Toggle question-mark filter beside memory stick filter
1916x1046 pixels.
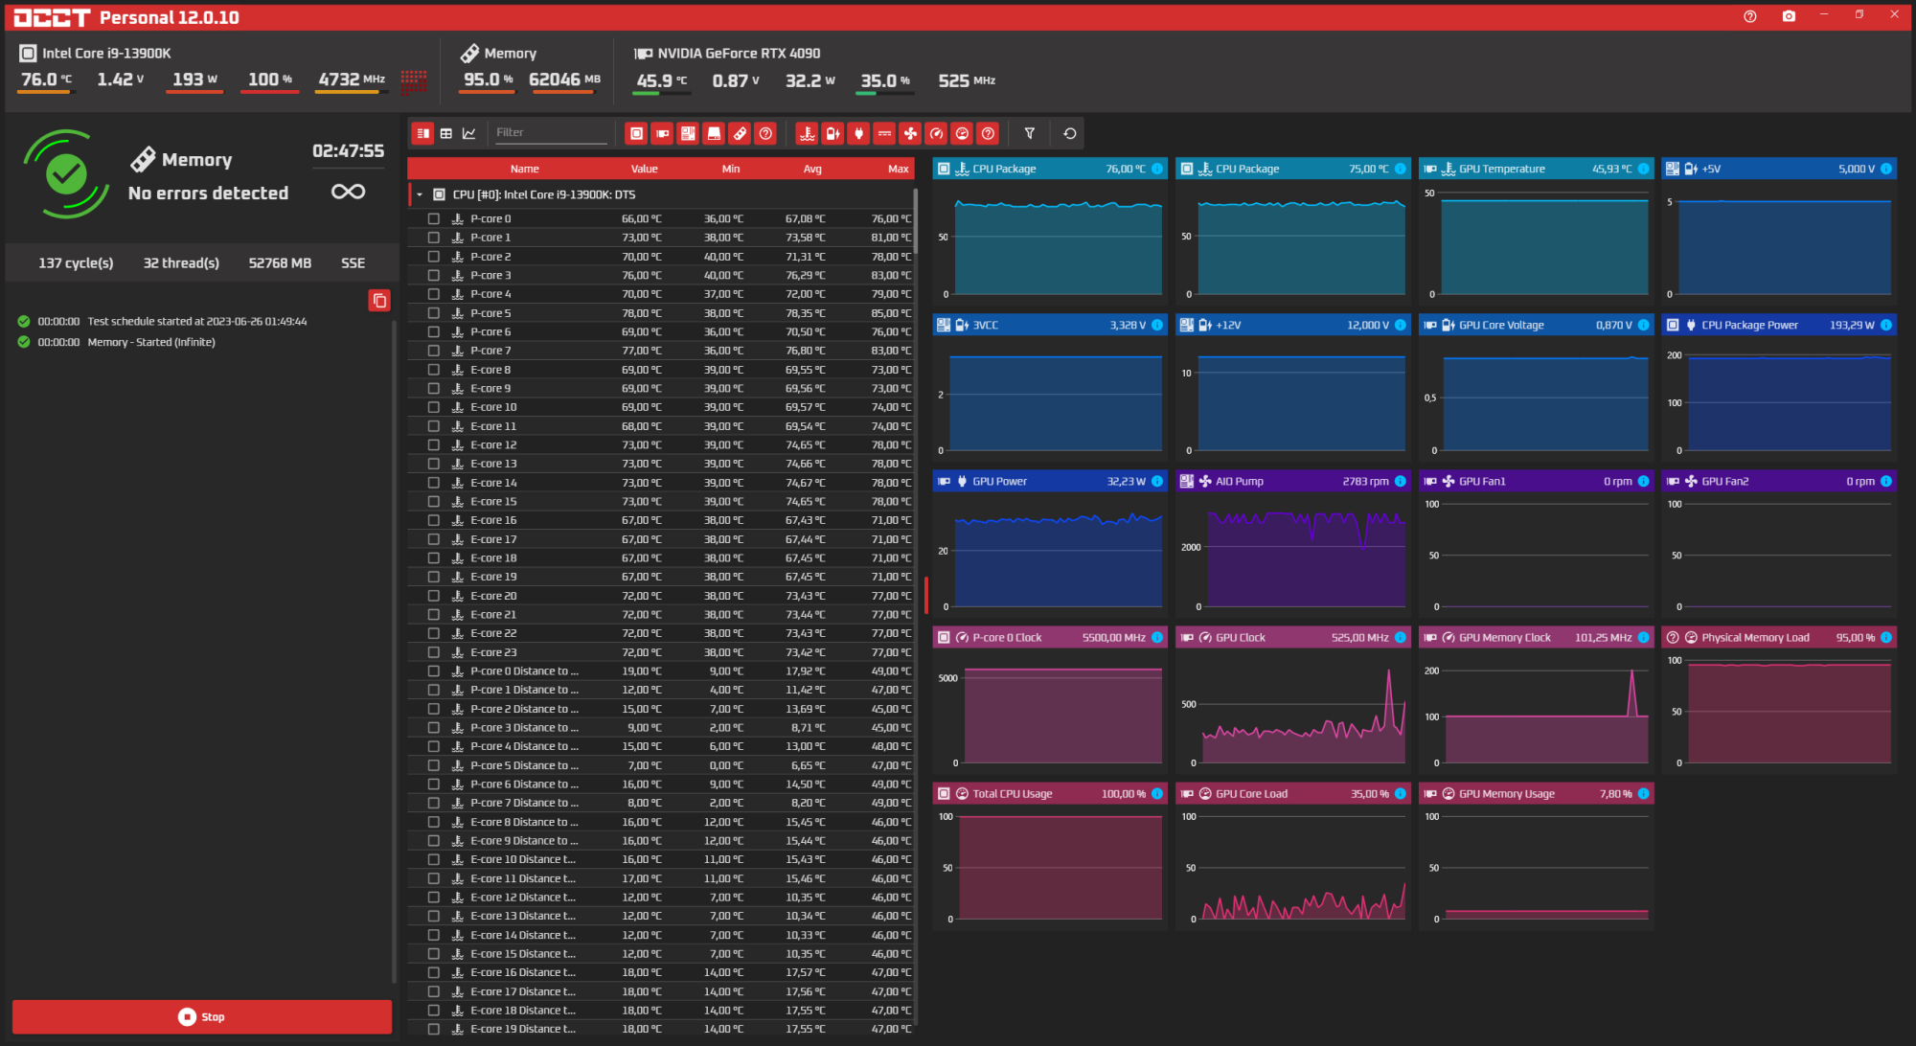[765, 133]
